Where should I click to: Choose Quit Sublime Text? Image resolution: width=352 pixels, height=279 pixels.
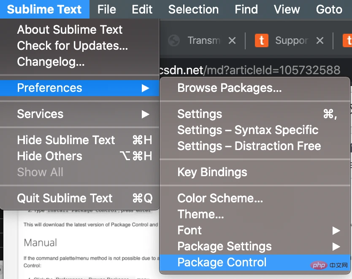79,198
